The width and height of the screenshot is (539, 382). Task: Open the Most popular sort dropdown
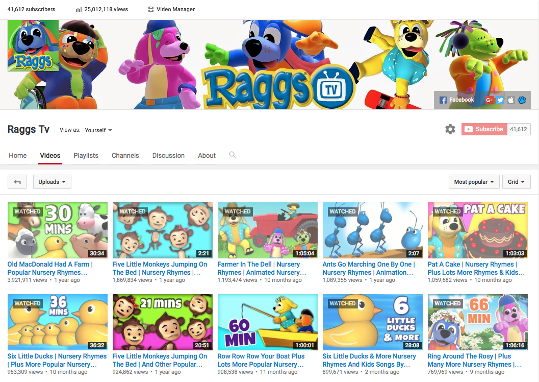[x=474, y=182]
